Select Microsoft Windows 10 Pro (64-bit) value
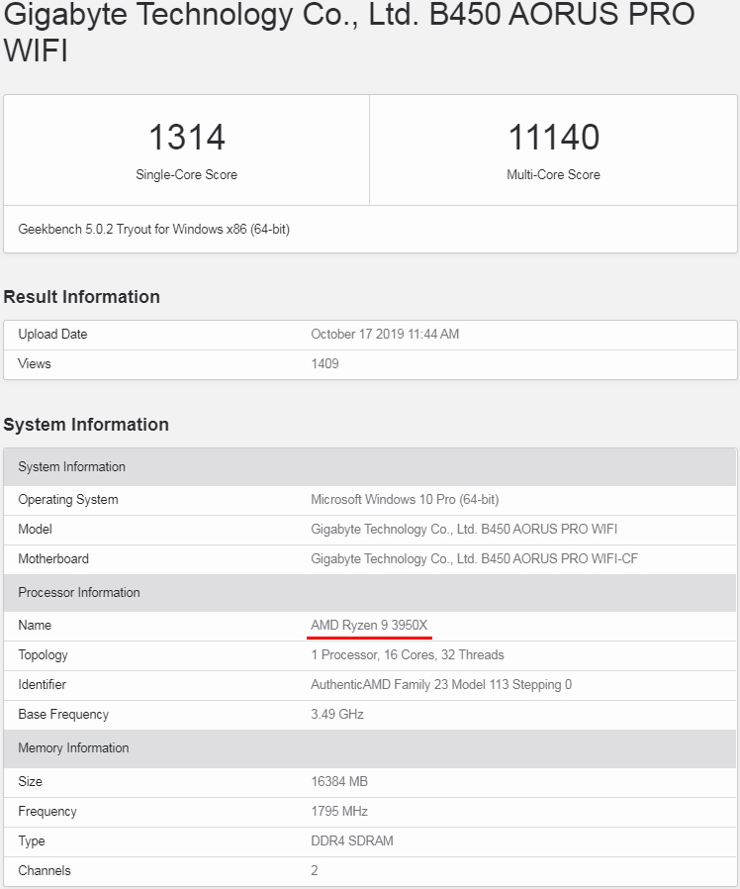 [405, 500]
